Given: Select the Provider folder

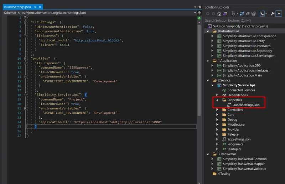Looking at the screenshot, I should point(233,129).
